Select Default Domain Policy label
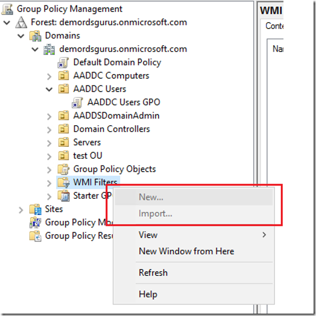Image resolution: width=316 pixels, height=316 pixels. [117, 62]
